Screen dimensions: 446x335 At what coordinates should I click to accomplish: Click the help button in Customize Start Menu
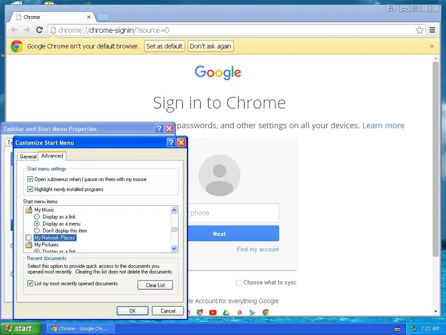pyautogui.click(x=171, y=143)
